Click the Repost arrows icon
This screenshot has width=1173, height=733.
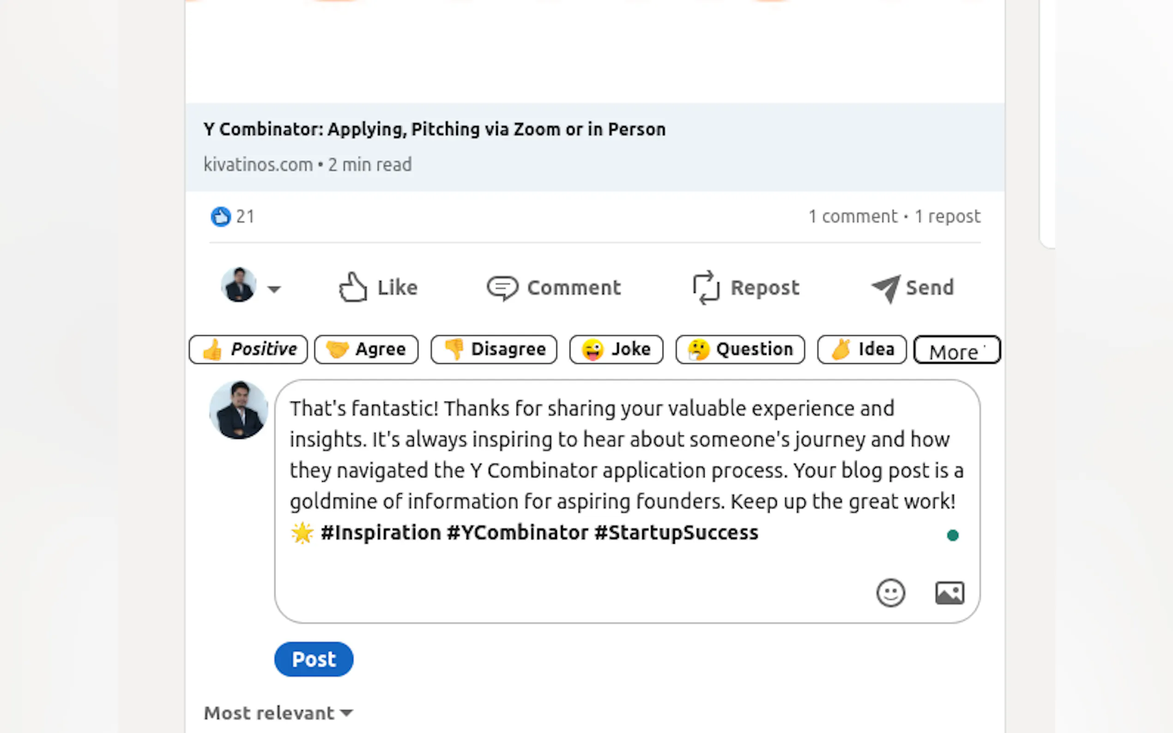pos(706,288)
